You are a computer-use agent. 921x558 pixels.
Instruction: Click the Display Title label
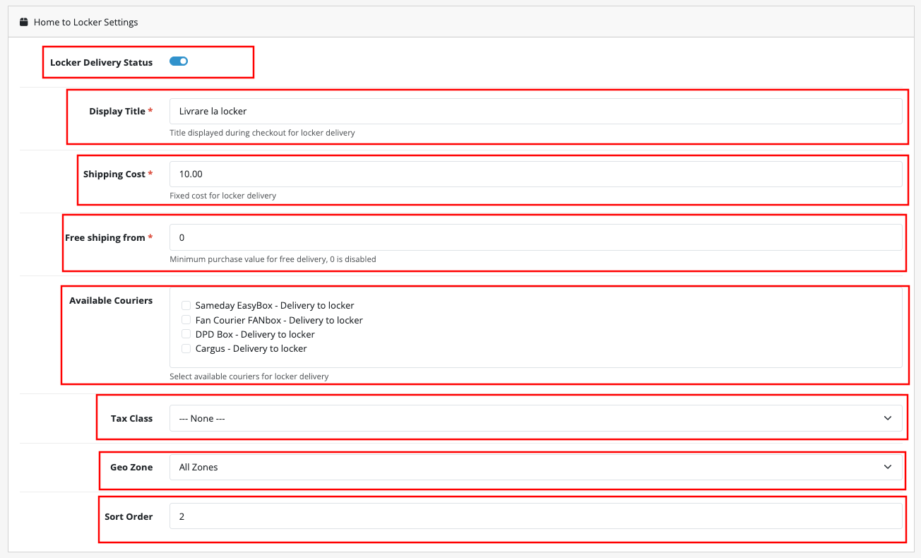tap(121, 111)
